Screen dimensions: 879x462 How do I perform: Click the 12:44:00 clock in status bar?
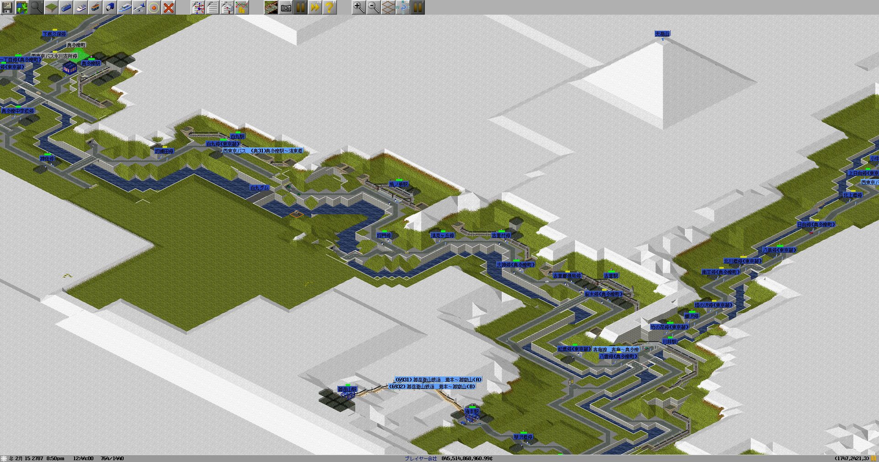pos(83,458)
